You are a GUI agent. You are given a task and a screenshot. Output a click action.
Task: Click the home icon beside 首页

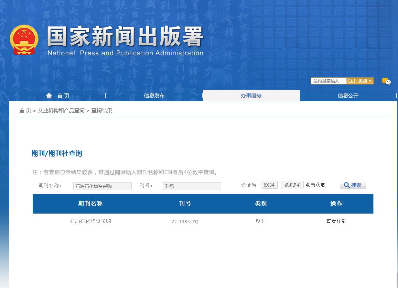(x=49, y=95)
